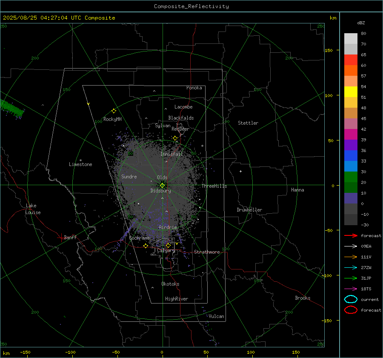Click the Okotoks city label
The height and width of the screenshot is (358, 383).
[170, 284]
